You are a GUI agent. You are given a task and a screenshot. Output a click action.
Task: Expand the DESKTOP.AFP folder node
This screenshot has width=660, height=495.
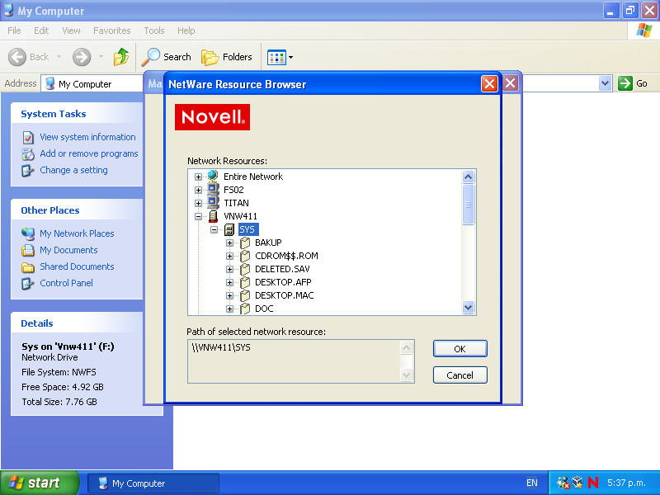coord(229,282)
